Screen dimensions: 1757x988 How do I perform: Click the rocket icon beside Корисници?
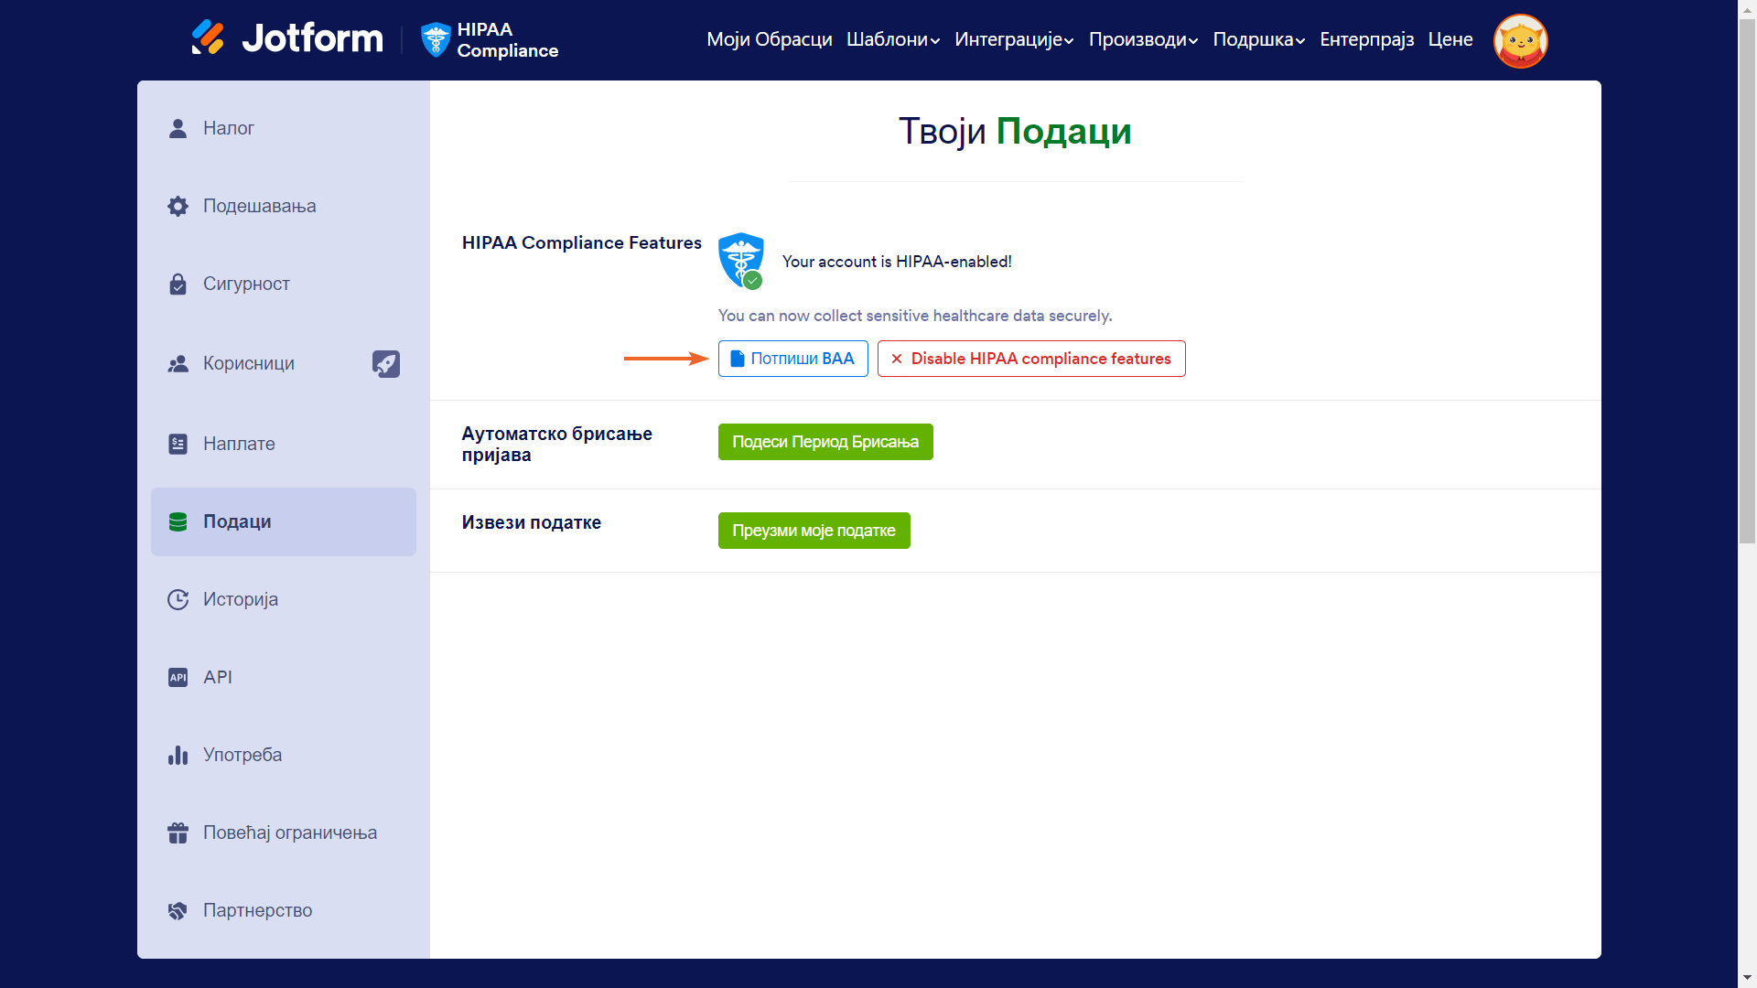click(x=386, y=363)
